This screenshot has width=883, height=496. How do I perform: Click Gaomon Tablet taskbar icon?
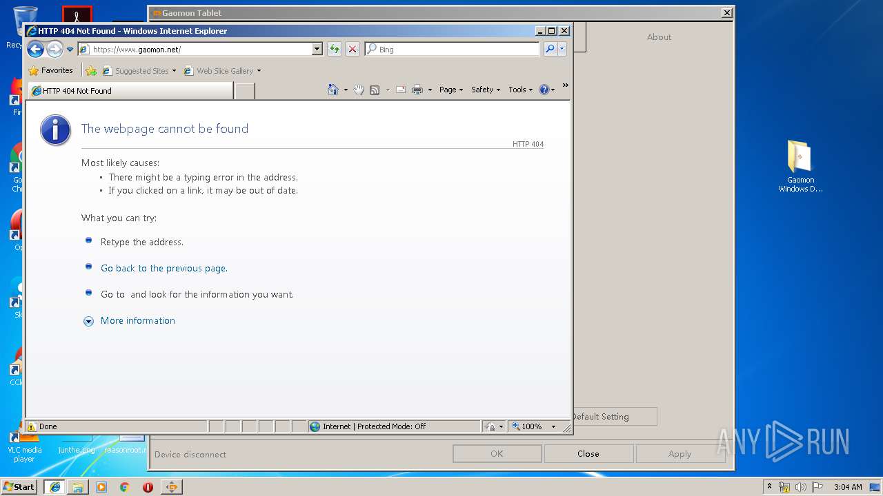coord(172,487)
